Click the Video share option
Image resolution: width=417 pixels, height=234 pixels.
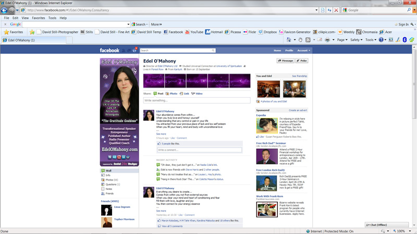(197, 94)
